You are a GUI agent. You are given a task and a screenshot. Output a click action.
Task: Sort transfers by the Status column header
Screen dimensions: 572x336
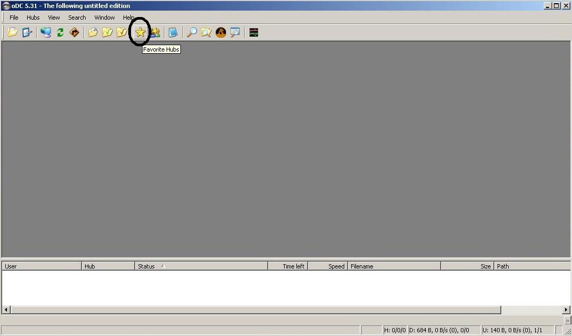tap(201, 266)
